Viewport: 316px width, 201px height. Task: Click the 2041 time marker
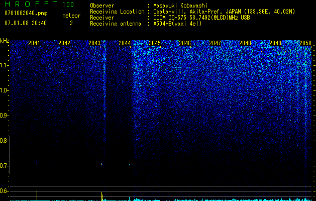point(34,43)
